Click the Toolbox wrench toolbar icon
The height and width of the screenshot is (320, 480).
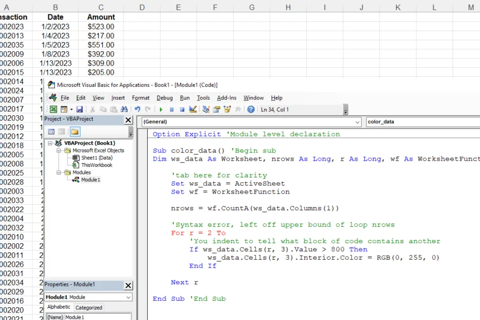click(238, 109)
